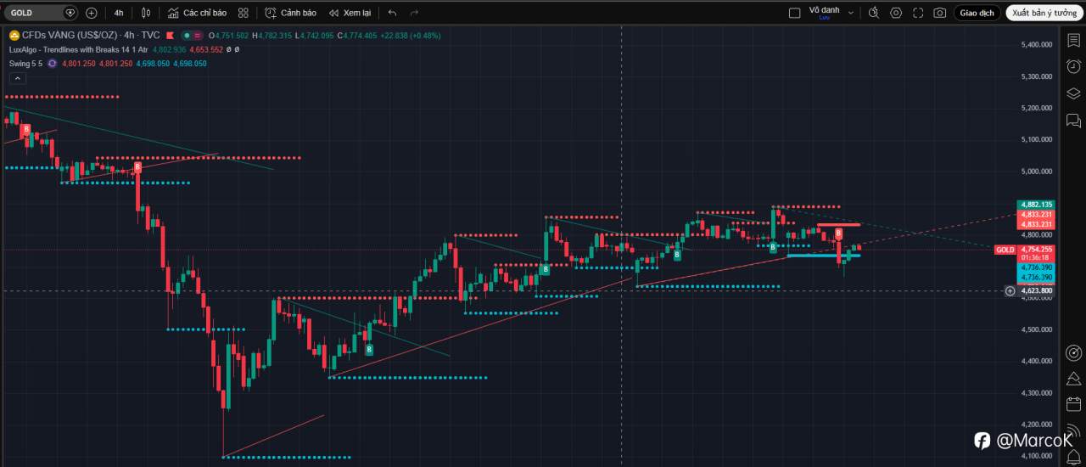Open the broadcast streams icon in sidebar
The image size is (1086, 467).
1073,431
